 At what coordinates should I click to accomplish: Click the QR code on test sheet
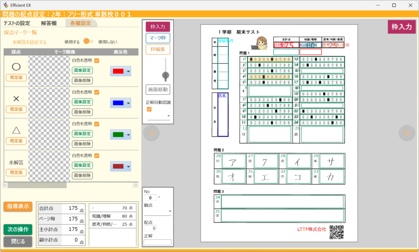click(336, 232)
